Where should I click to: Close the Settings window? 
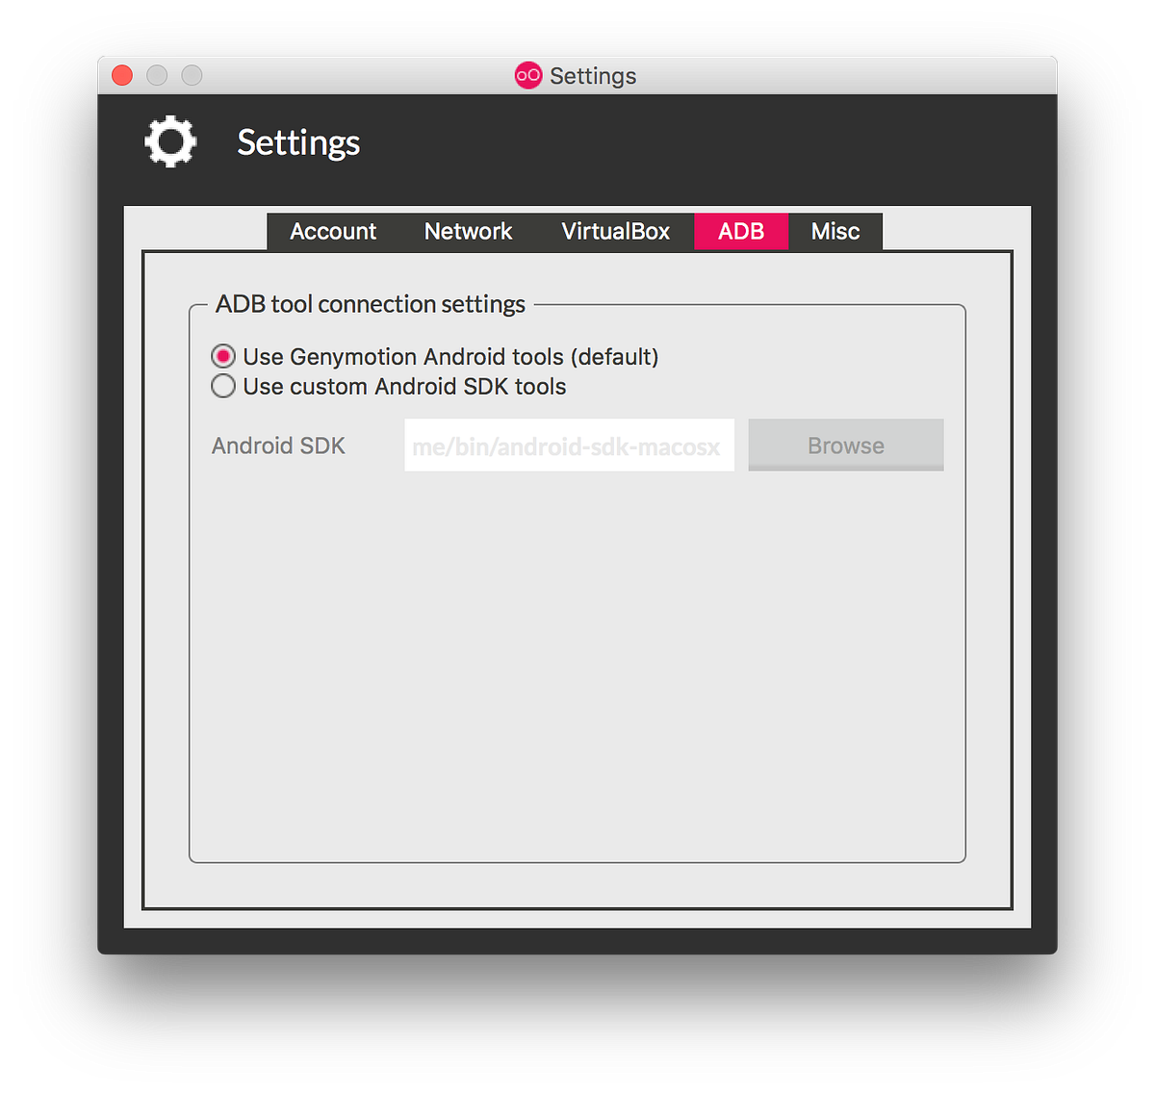121,74
